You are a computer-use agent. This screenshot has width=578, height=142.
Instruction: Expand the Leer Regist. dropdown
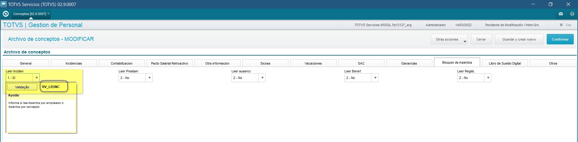coord(488,78)
